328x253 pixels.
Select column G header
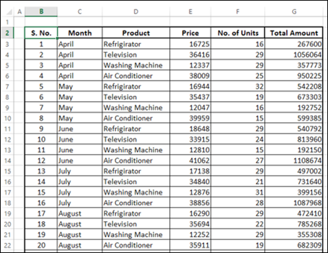coord(294,12)
